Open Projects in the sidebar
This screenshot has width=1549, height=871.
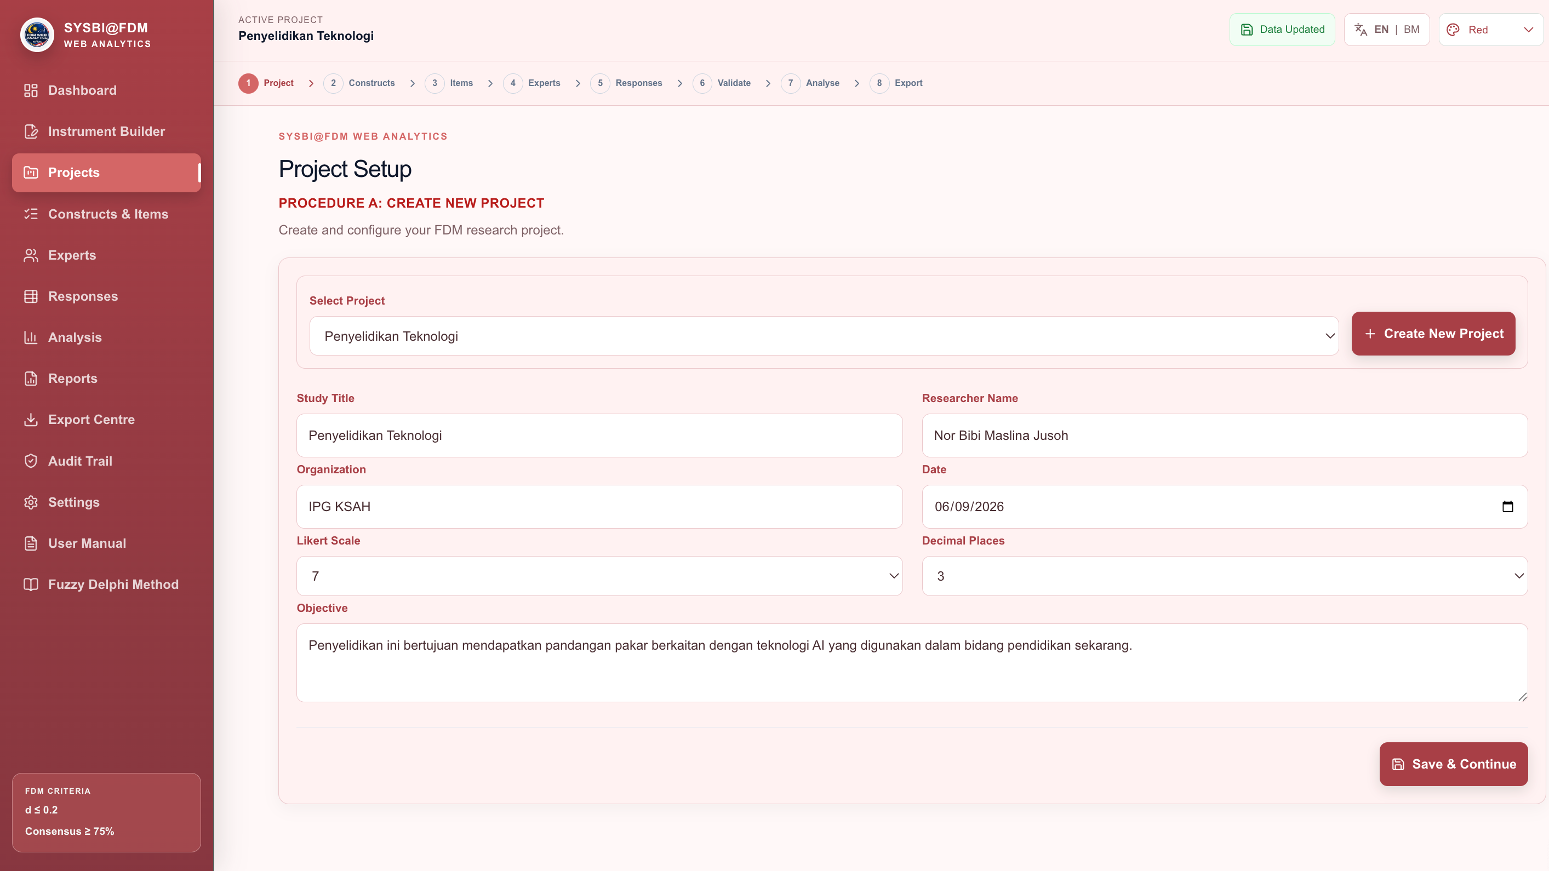(x=106, y=173)
